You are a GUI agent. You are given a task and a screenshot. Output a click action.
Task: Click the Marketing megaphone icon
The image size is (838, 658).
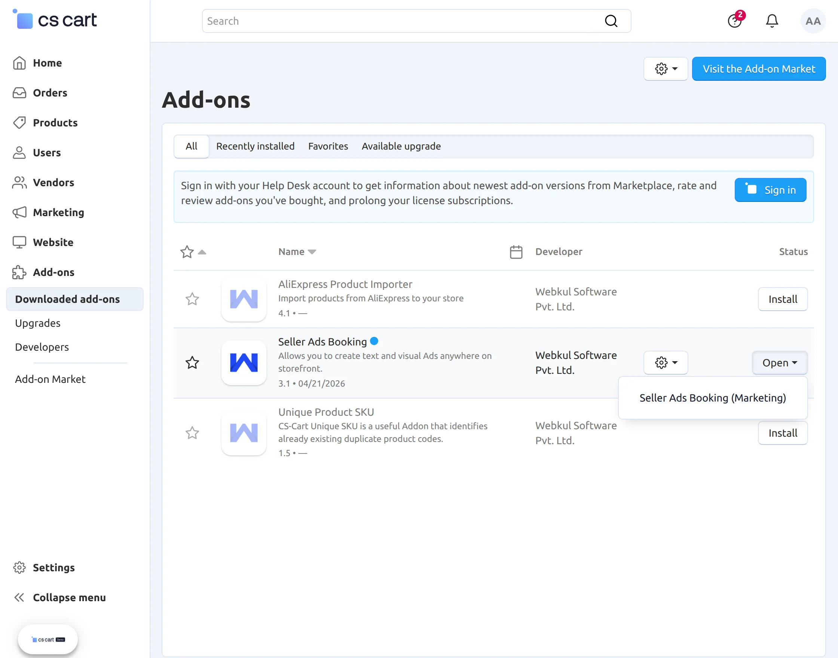19,212
